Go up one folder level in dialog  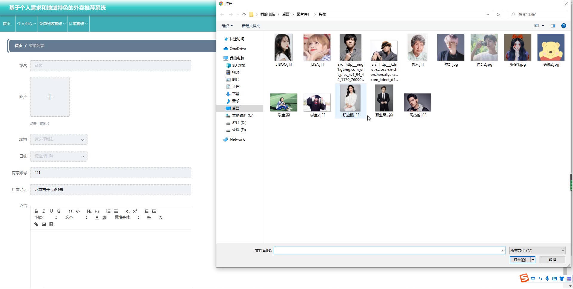tap(244, 14)
